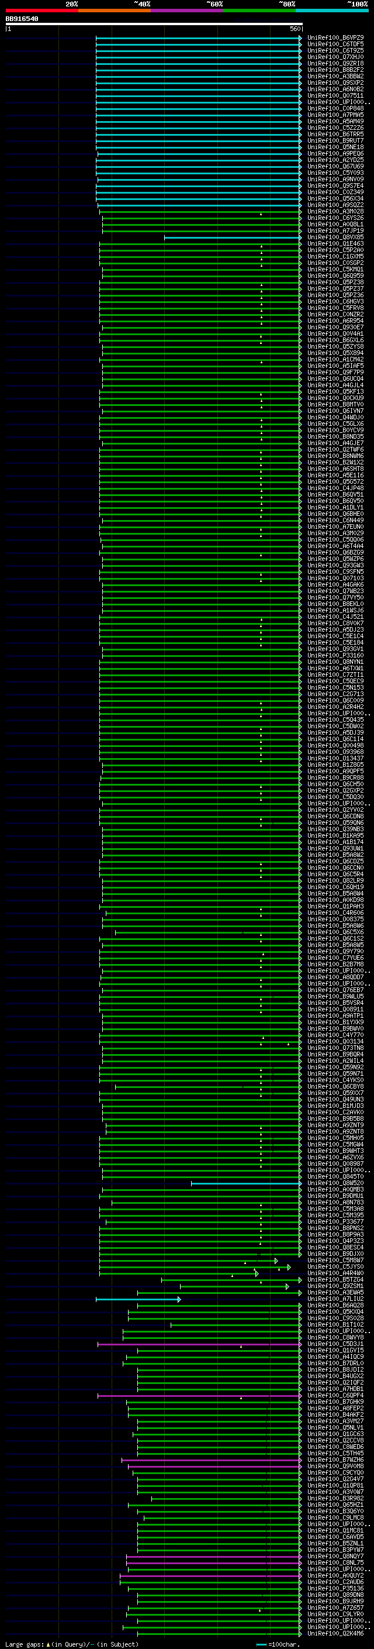Click the magenta bar for UniRef100_C6QPF4
This screenshot has height=1649, width=374.
coord(199,1396)
